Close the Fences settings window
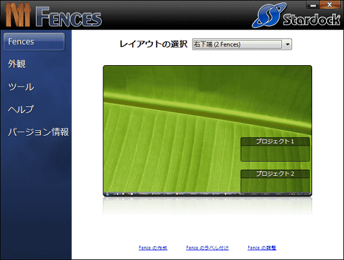 coord(329,5)
